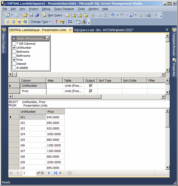178x186 pixels.
Task: Go to the next results row
Action: click(49, 173)
